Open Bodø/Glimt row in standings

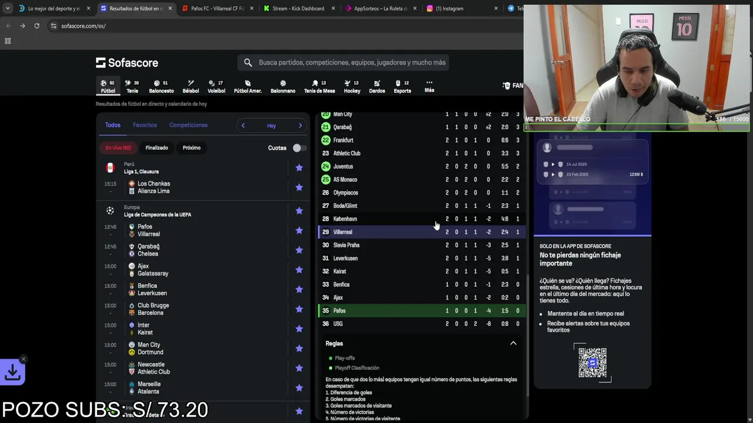[421, 206]
